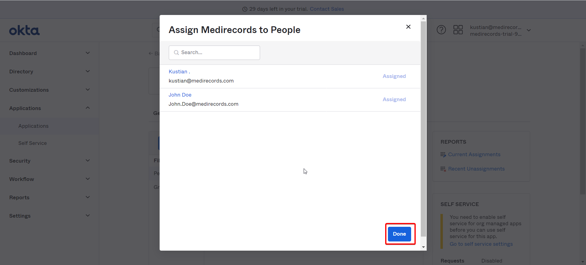This screenshot has height=265, width=586.
Task: Select the Applications submenu item
Action: pyautogui.click(x=33, y=126)
